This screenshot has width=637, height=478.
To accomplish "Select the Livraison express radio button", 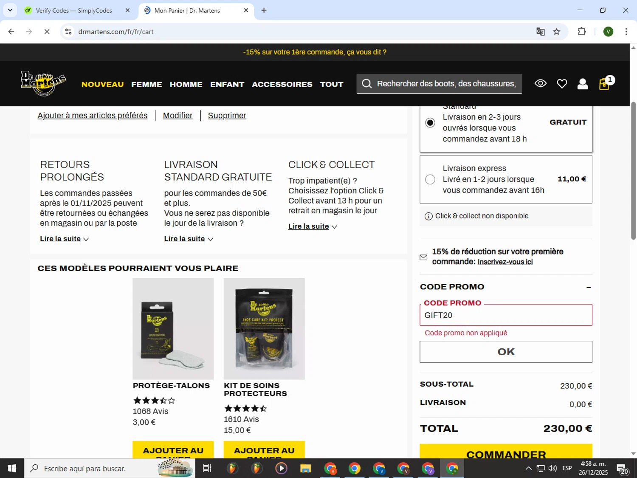I will [430, 179].
